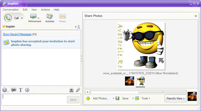The image size is (201, 111).
Task: Expand the IMVironment dropdown arrow
Action: [x=38, y=18]
